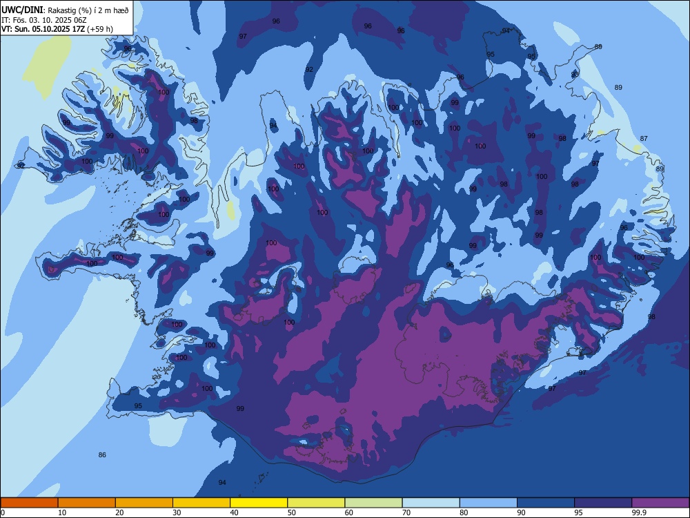This screenshot has height=518, width=690.
Task: Click the legend tick label '60'
Action: pos(349,512)
